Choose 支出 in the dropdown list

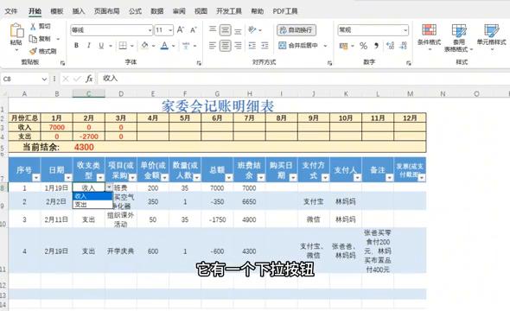click(x=92, y=205)
